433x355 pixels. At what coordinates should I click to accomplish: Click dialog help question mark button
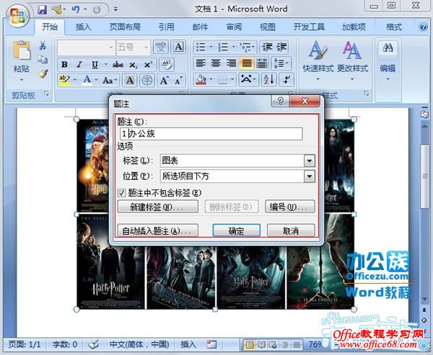click(280, 101)
